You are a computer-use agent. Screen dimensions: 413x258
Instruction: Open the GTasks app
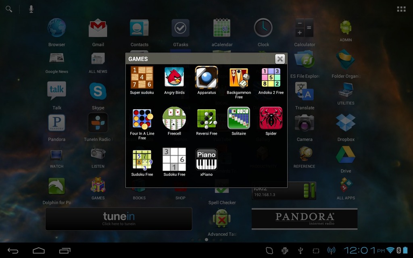click(181, 28)
